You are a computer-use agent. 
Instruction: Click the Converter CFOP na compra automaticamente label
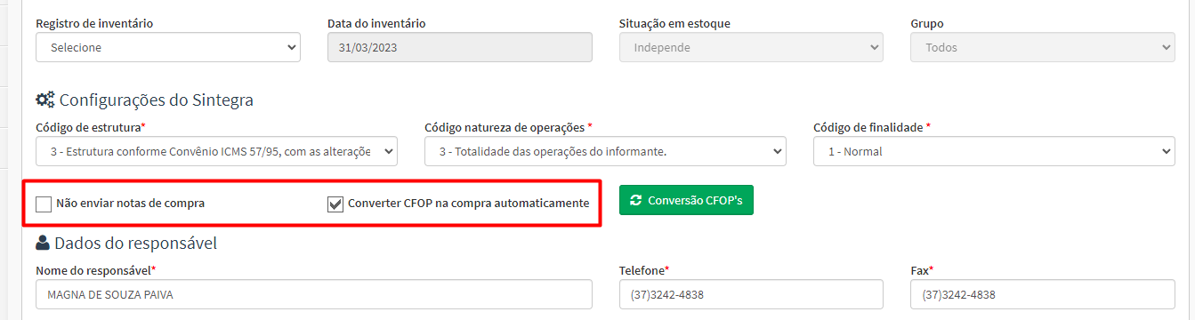point(469,204)
